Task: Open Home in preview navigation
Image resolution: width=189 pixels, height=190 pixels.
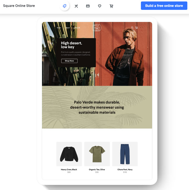Action: (x=59, y=28)
